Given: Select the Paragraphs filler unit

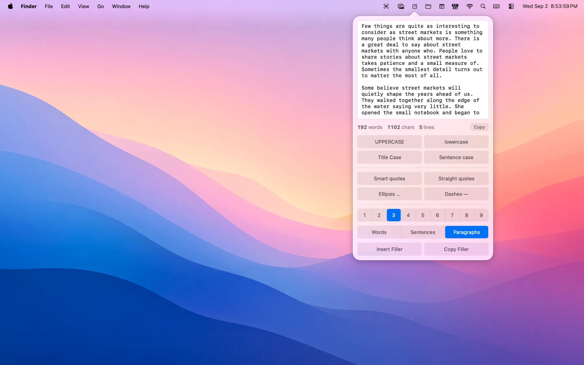Looking at the screenshot, I should click(x=467, y=232).
